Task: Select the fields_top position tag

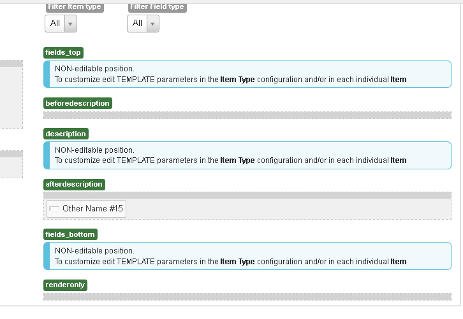Action: (x=63, y=52)
